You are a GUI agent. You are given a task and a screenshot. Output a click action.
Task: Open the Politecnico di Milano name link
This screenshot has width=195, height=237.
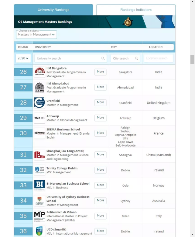(x=62, y=212)
